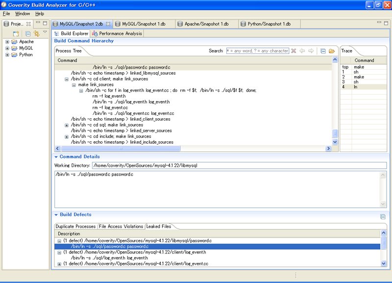The image size is (392, 283).
Task: Click process tree scroll up arrow
Action: click(335, 59)
